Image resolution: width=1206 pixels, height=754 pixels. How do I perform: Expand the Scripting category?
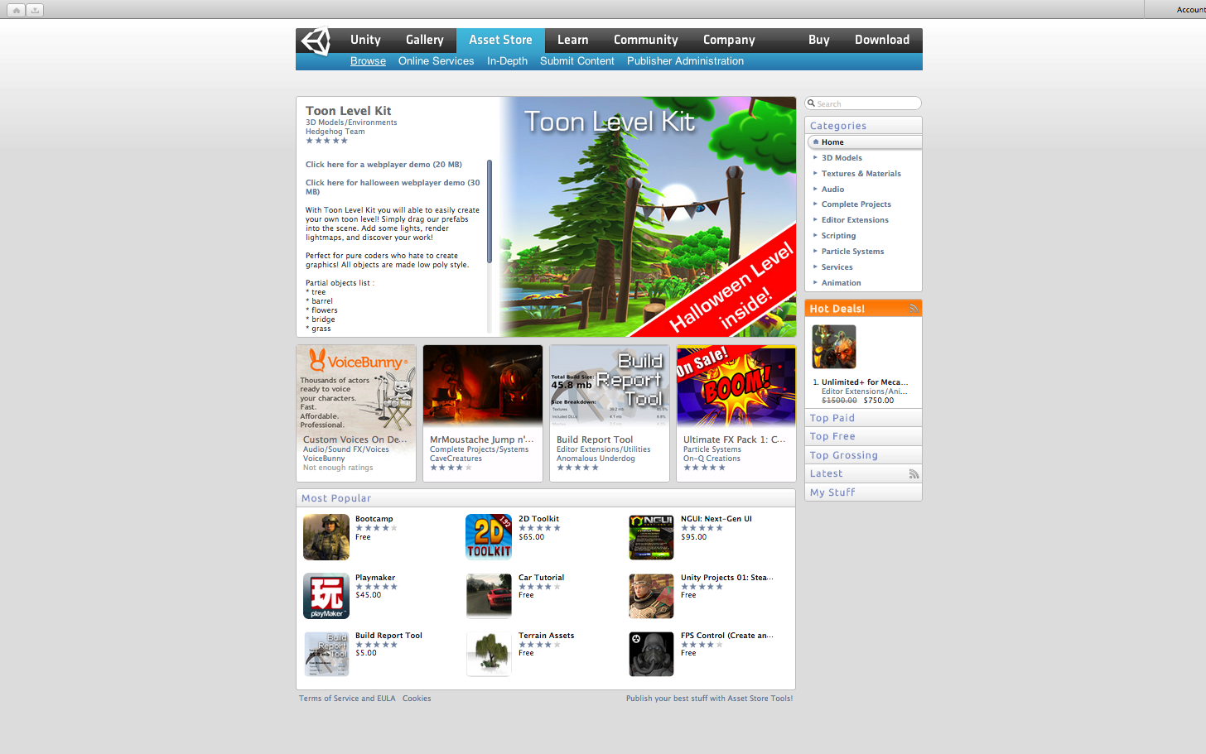[838, 236]
